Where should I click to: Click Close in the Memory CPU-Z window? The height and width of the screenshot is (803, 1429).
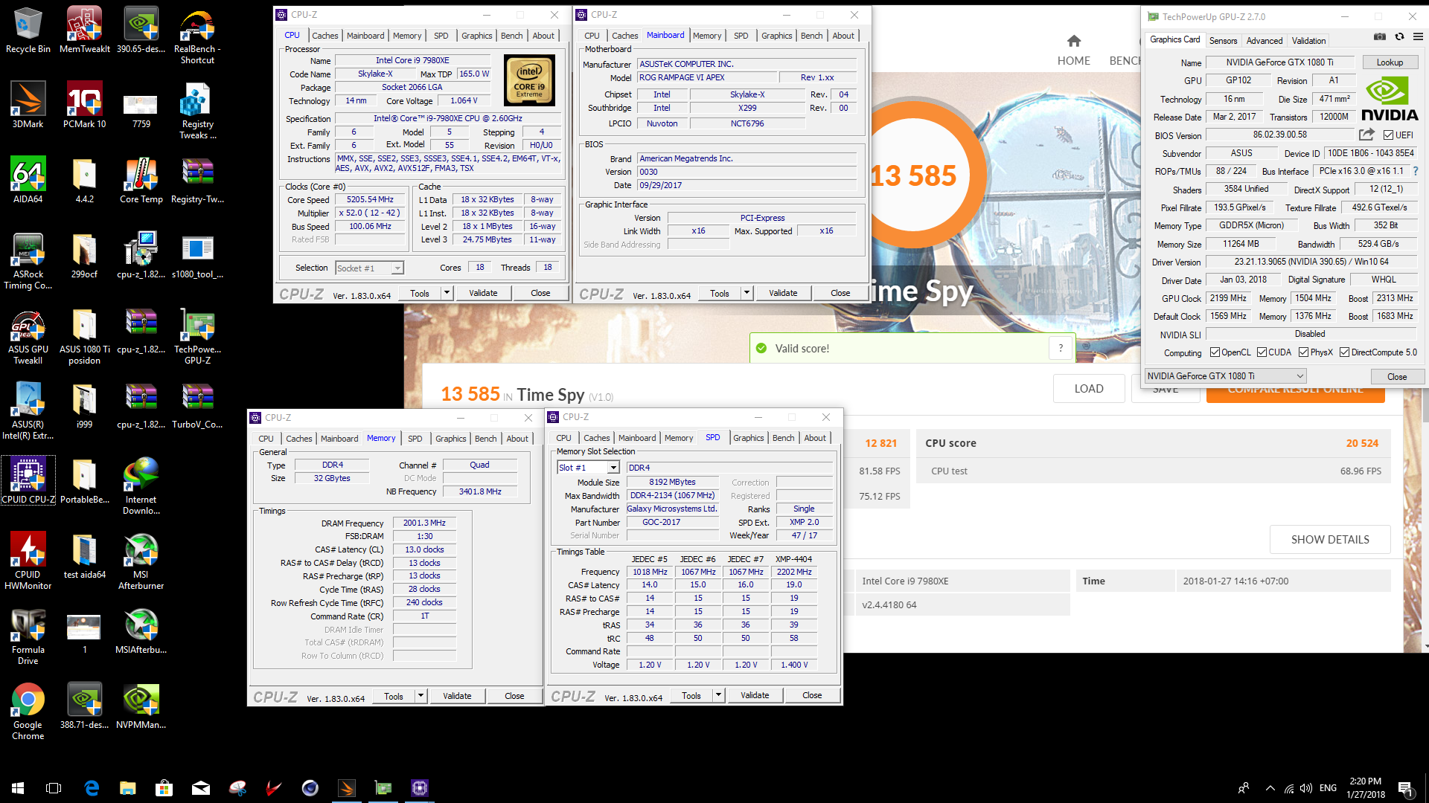514,696
